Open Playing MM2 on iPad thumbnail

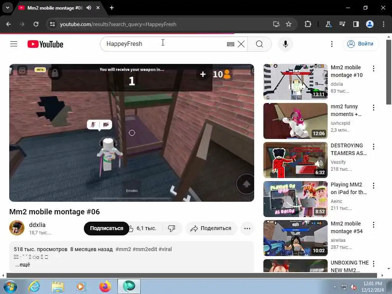[295, 199]
